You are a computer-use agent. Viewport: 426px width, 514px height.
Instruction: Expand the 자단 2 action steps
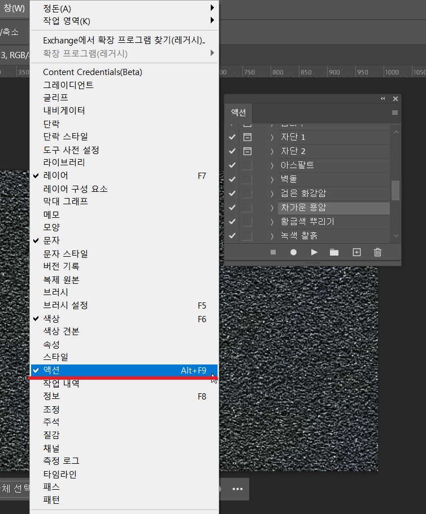(272, 151)
